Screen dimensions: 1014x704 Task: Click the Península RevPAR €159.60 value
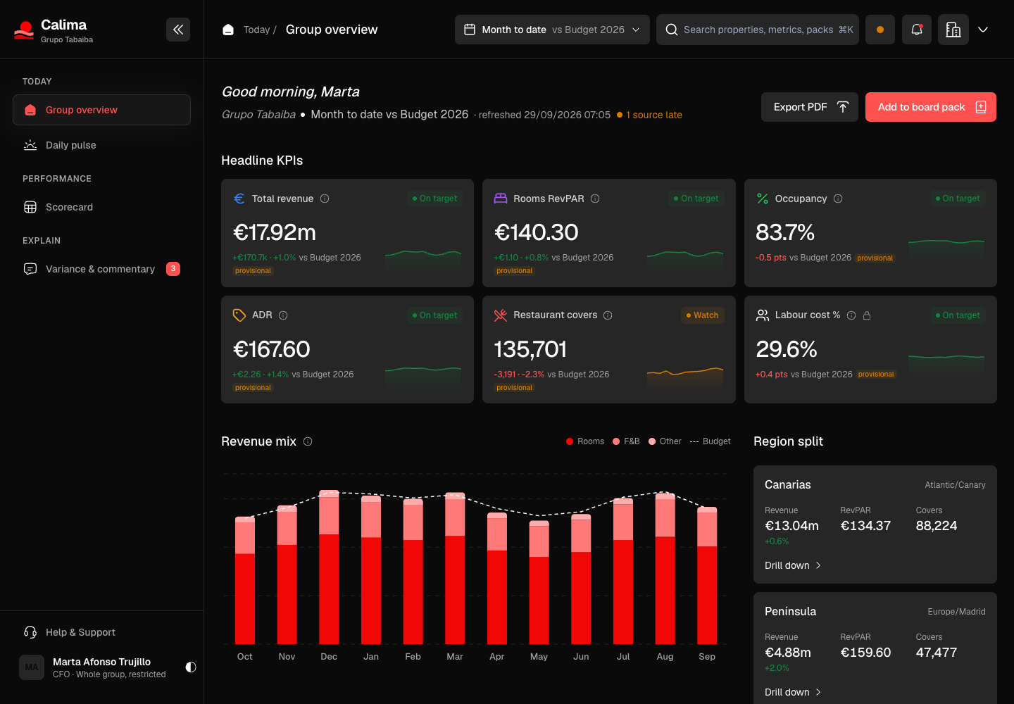(x=865, y=653)
